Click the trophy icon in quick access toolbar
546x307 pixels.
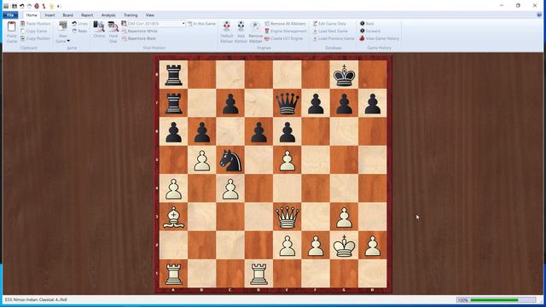[x=51, y=6]
